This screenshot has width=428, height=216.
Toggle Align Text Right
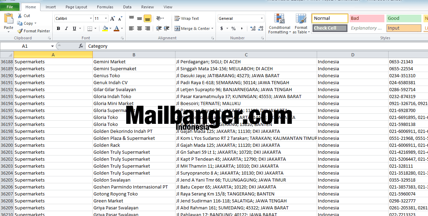click(148, 29)
